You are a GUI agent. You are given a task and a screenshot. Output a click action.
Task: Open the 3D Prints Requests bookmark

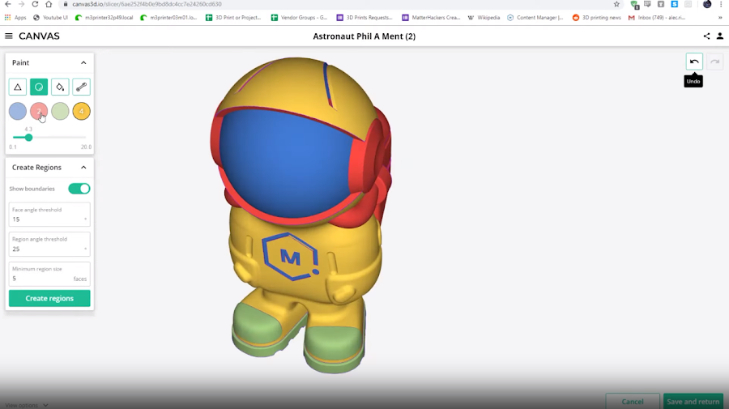pyautogui.click(x=364, y=18)
